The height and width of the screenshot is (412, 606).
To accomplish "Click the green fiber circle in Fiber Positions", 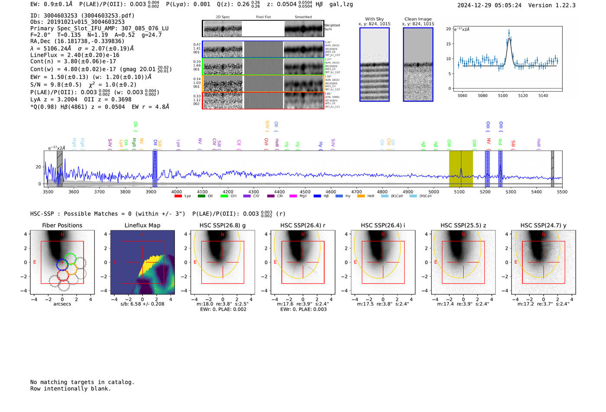I will click(70, 259).
